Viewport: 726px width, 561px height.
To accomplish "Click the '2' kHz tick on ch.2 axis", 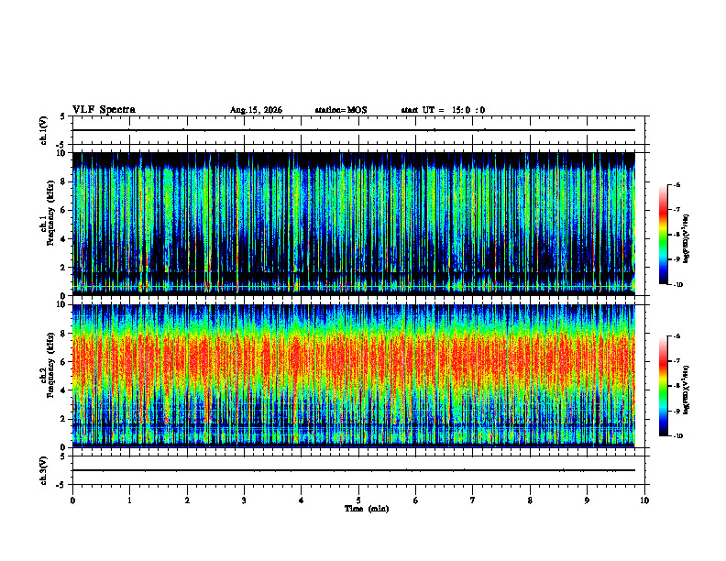I will coord(63,419).
